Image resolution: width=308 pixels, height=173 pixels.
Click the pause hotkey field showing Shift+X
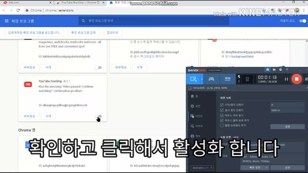pyautogui.click(x=288, y=111)
